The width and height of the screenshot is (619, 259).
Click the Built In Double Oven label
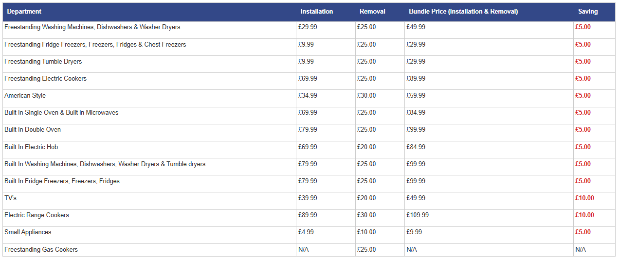point(33,130)
